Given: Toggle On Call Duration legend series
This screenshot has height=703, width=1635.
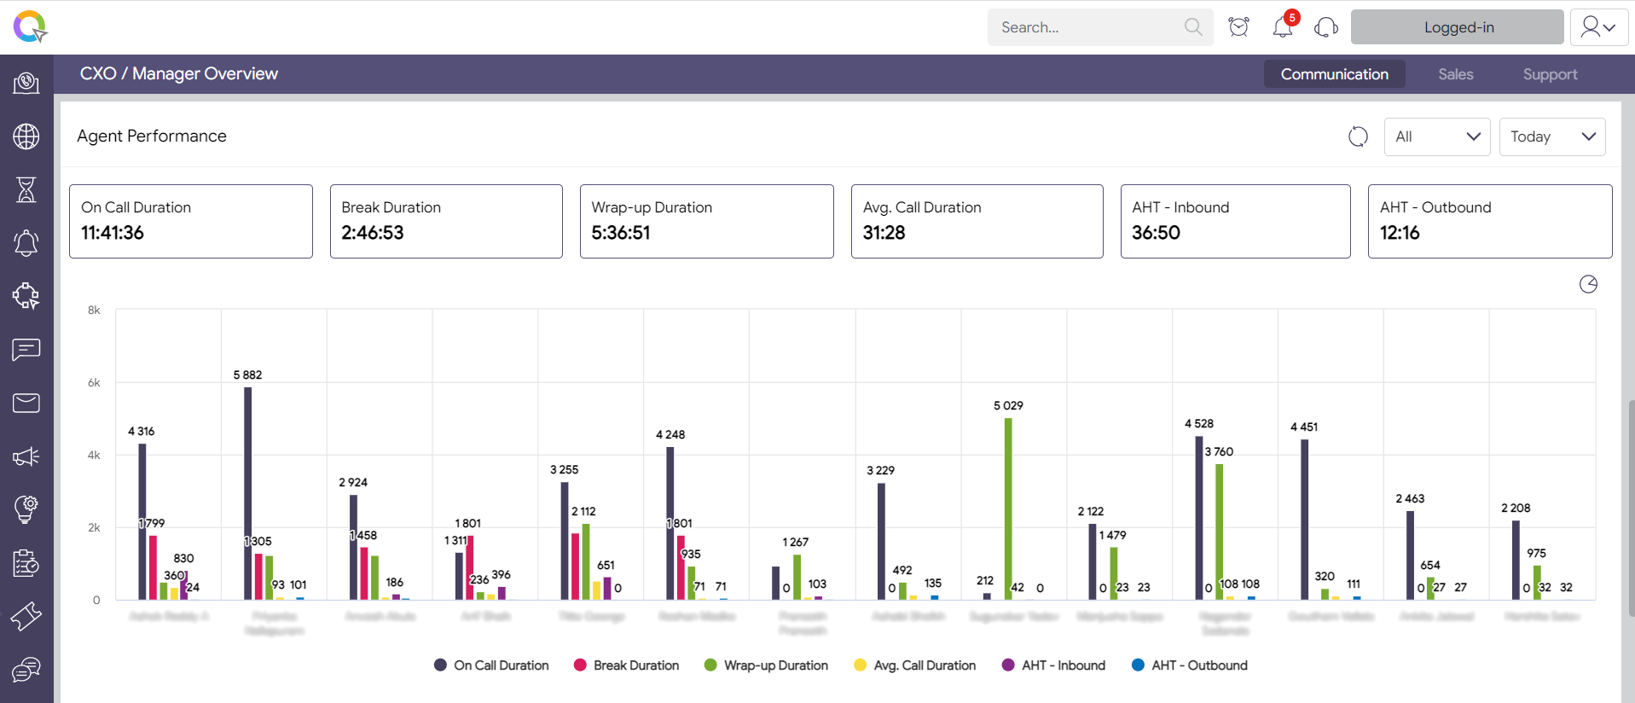Looking at the screenshot, I should [x=491, y=665].
